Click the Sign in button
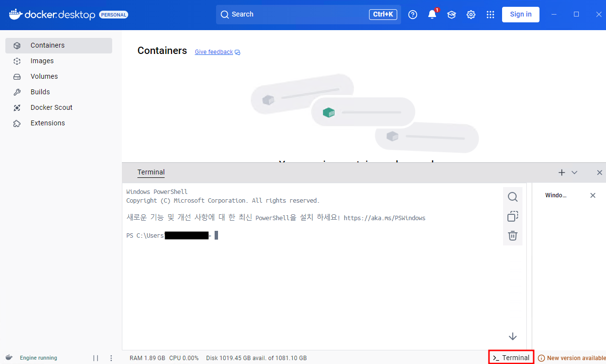Image resolution: width=606 pixels, height=364 pixels. click(x=521, y=14)
